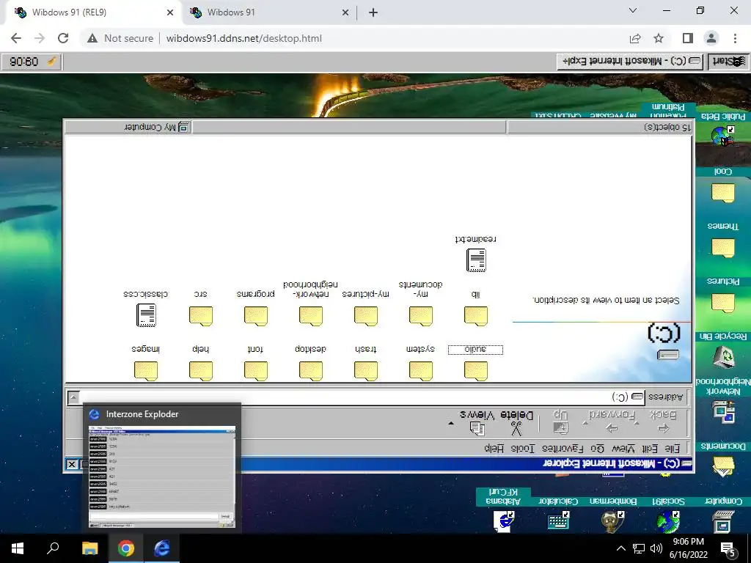The width and height of the screenshot is (751, 563).
Task: Open the desktop folder
Action: (x=310, y=370)
